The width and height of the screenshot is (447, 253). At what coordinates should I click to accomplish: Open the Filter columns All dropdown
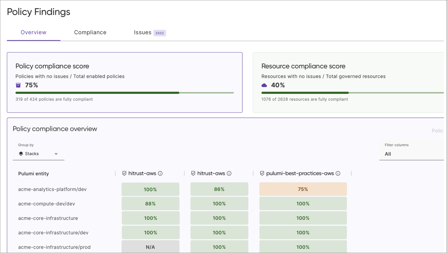point(412,154)
